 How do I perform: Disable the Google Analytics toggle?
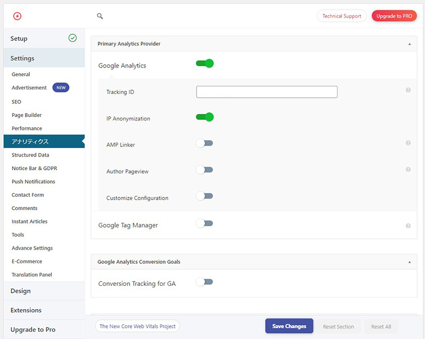click(x=205, y=64)
